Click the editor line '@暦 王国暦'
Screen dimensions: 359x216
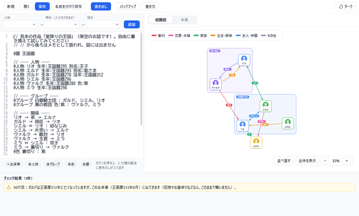tap(24, 53)
